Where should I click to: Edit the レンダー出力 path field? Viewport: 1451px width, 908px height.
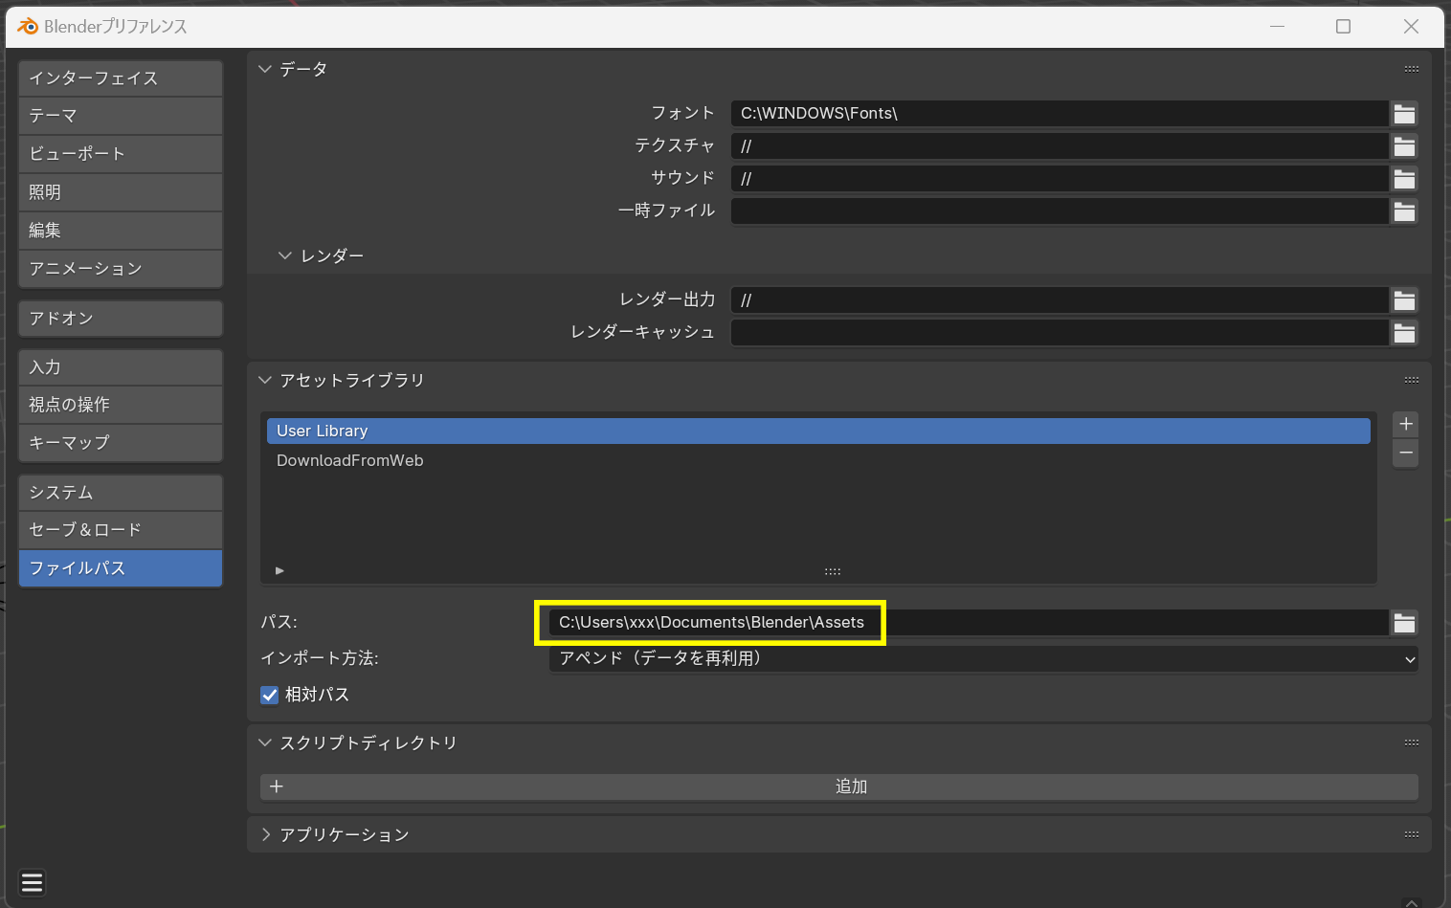[1060, 300]
